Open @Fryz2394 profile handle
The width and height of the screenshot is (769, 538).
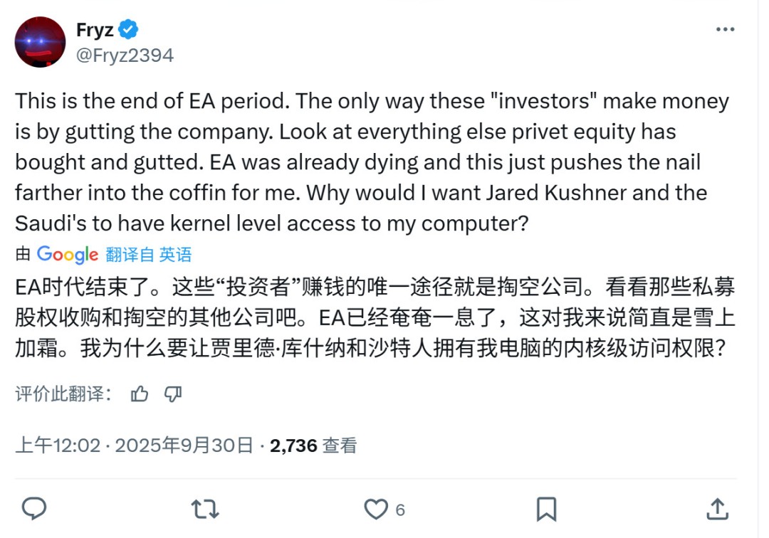(x=125, y=54)
